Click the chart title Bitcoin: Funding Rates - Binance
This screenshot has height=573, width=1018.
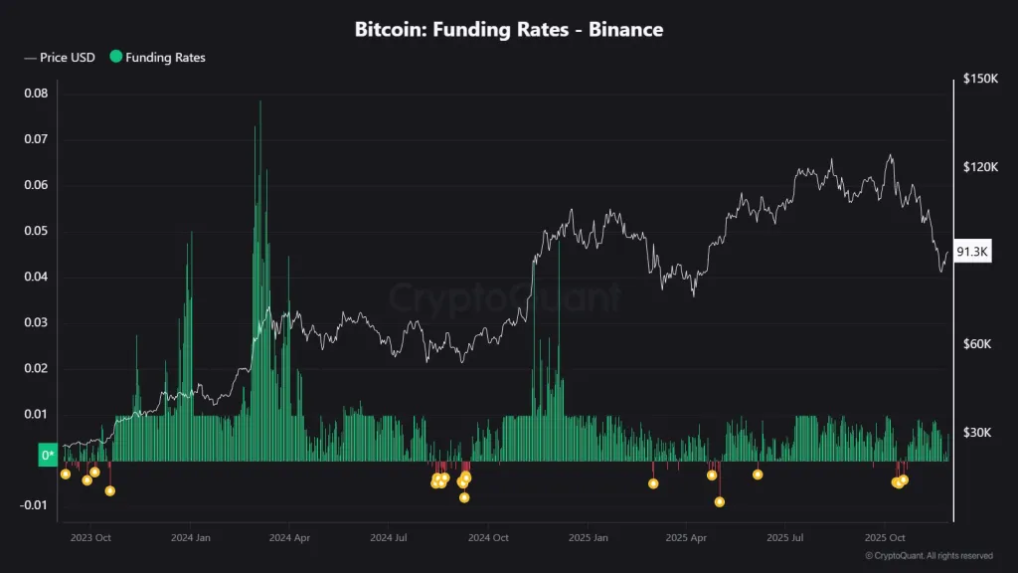[x=509, y=30]
